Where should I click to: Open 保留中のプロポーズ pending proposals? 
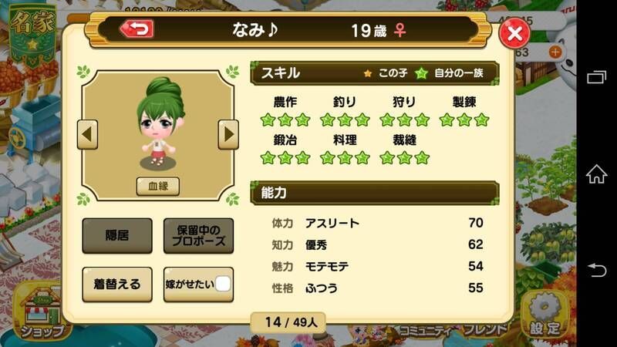click(x=198, y=236)
